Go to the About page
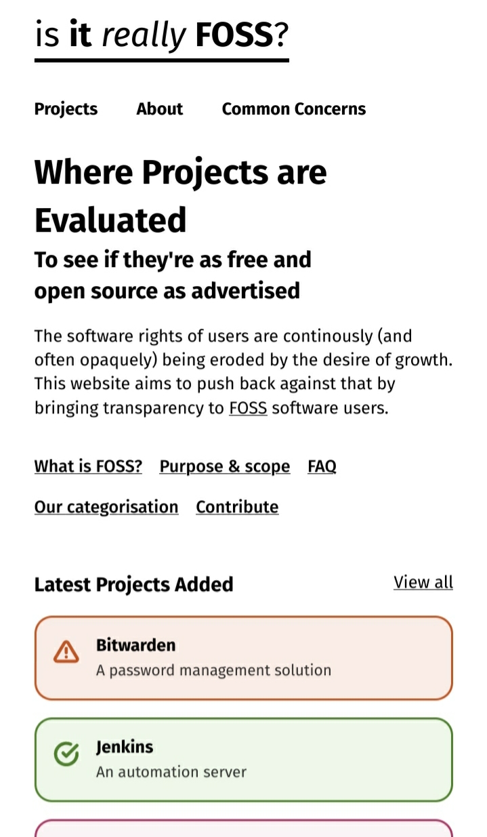The width and height of the screenshot is (487, 837). click(x=159, y=109)
